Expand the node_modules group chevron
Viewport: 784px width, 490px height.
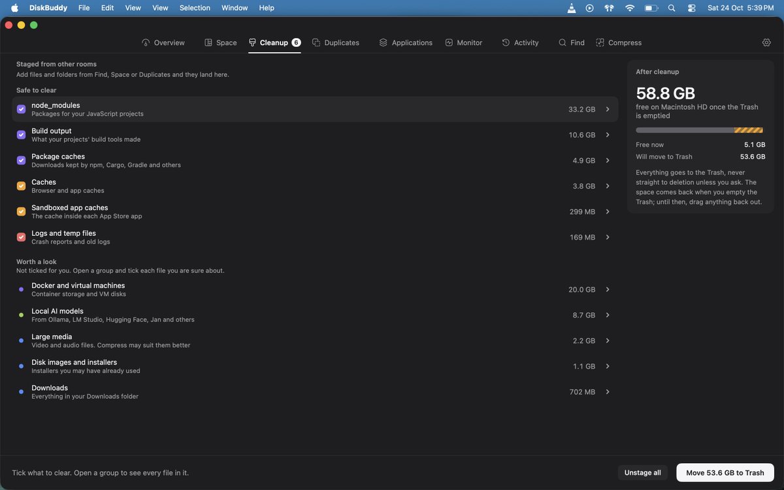pos(608,109)
